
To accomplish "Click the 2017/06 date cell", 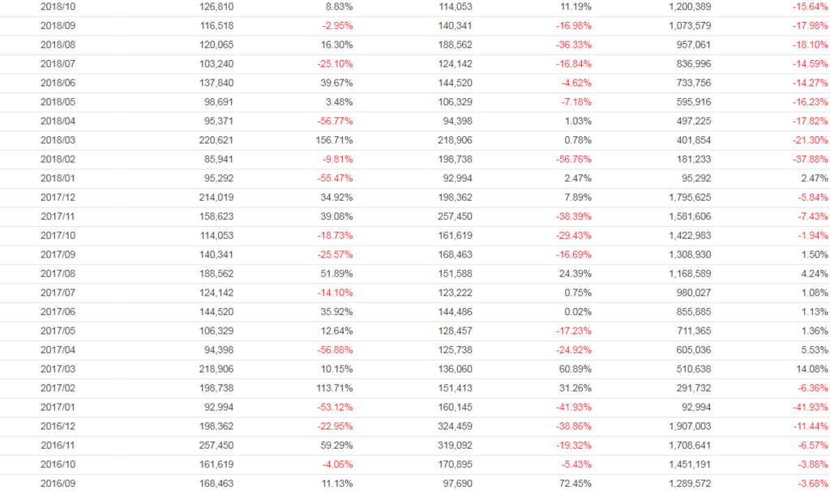I will (57, 313).
